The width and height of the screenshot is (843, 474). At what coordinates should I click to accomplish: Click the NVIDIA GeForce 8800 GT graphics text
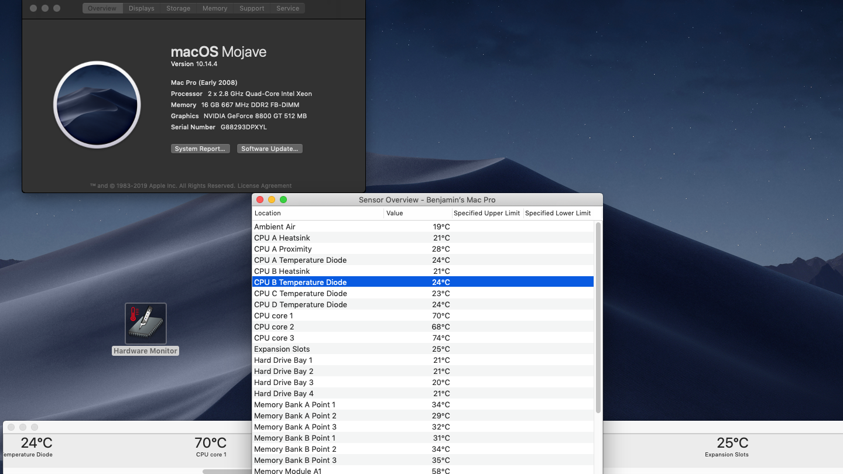255,116
